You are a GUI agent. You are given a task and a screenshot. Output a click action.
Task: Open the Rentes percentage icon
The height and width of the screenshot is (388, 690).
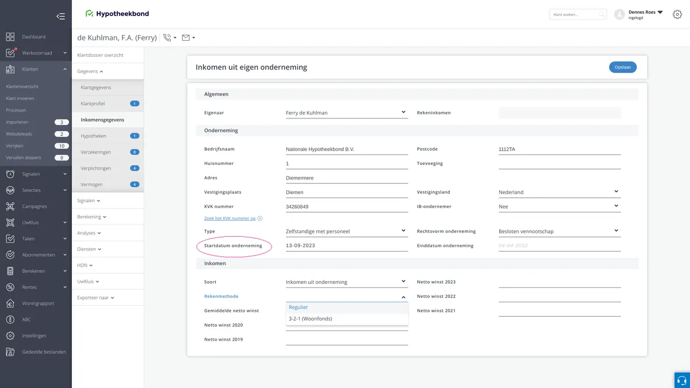click(10, 287)
